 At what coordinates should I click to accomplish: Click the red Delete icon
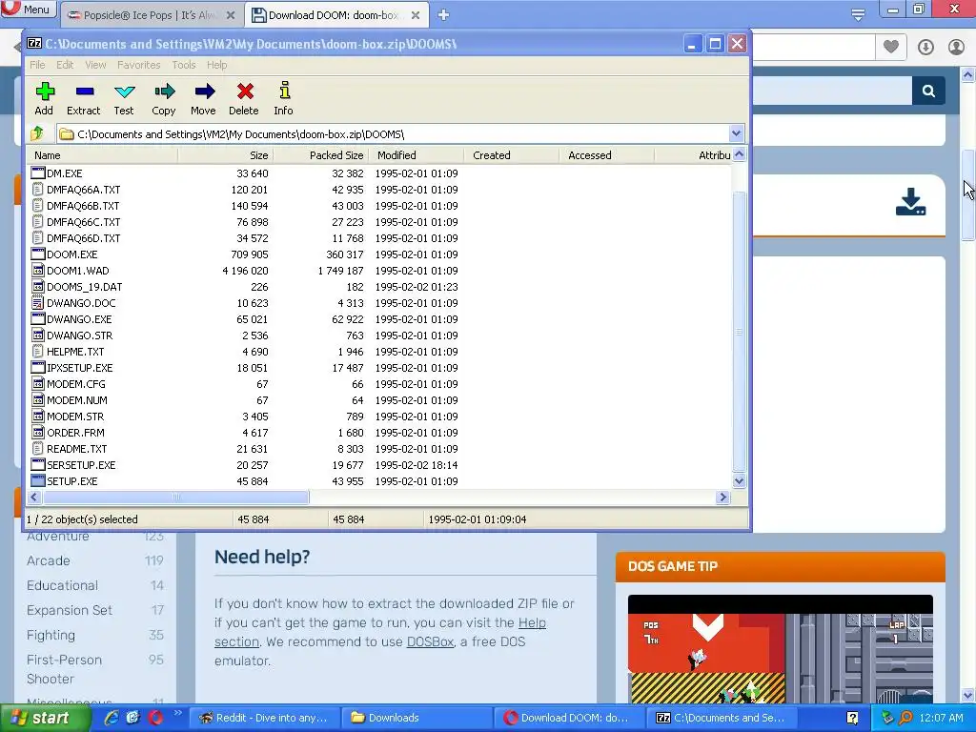tap(245, 92)
